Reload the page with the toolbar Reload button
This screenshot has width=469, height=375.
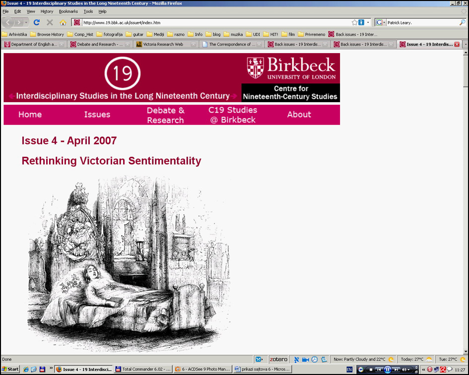pyautogui.click(x=36, y=22)
